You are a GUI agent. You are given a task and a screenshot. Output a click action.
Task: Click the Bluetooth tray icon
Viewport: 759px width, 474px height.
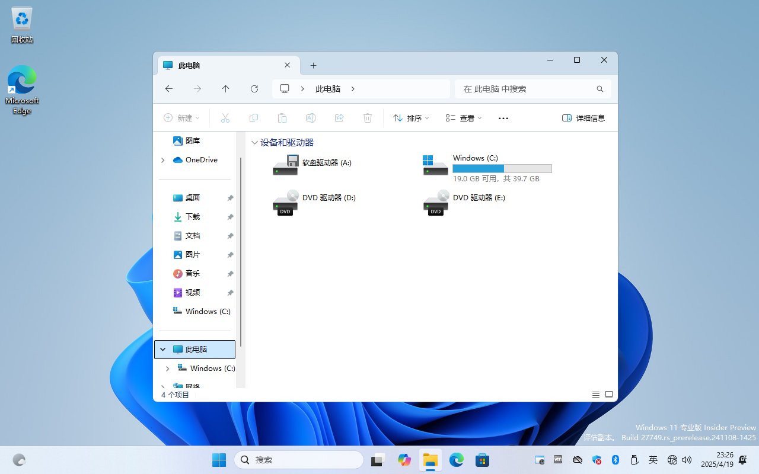616,460
